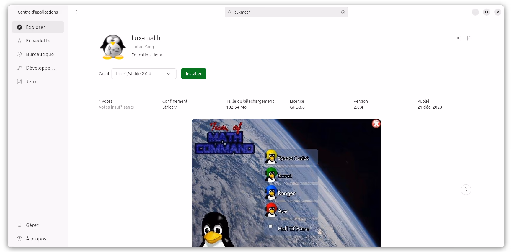This screenshot has height=252, width=512.
Task: Minimize the Centre d'applications window
Action: coord(475,12)
